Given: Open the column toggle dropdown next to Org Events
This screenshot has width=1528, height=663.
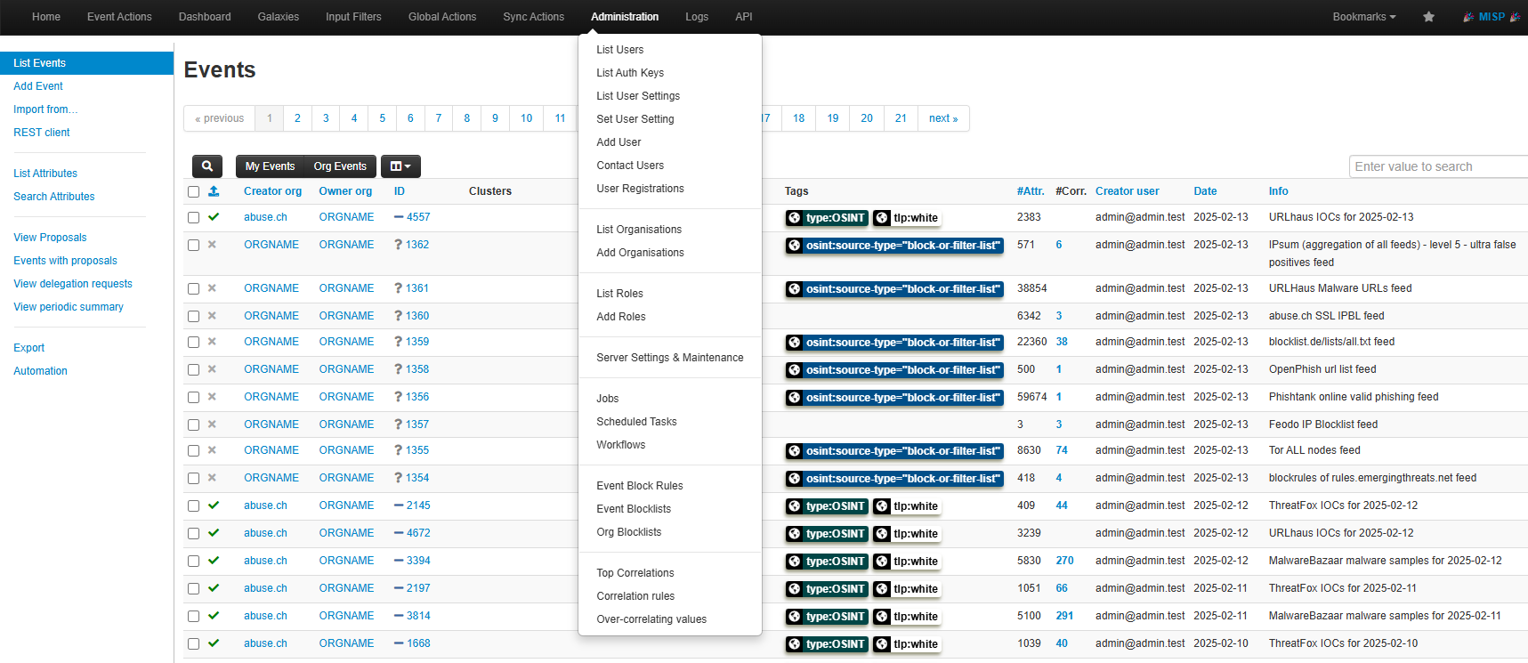Looking at the screenshot, I should click(x=400, y=166).
